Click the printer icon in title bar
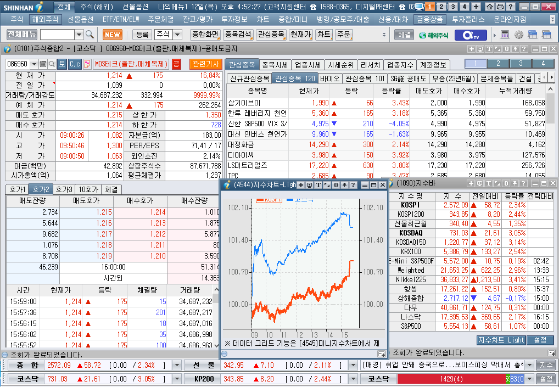The image size is (559, 387). (500, 7)
